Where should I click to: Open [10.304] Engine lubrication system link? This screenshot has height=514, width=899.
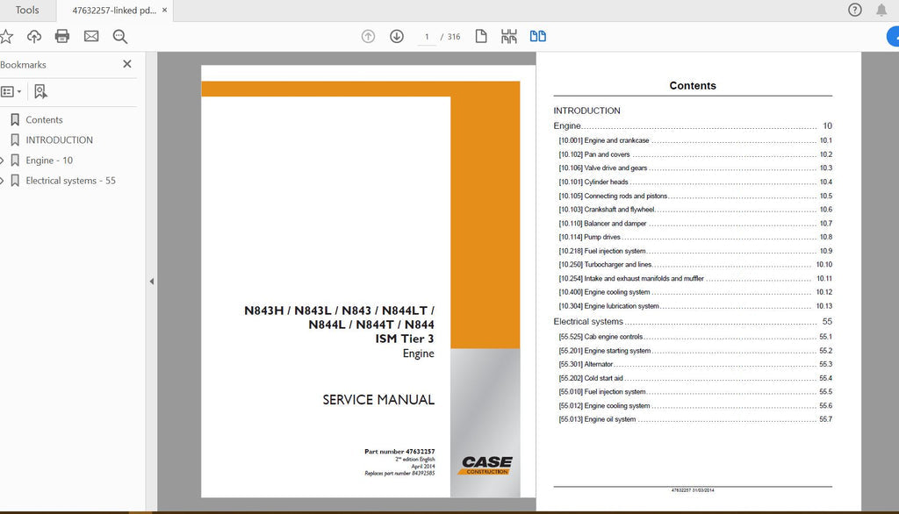tap(695, 306)
